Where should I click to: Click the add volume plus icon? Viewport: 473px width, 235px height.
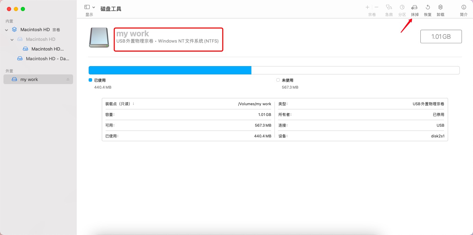point(367,7)
